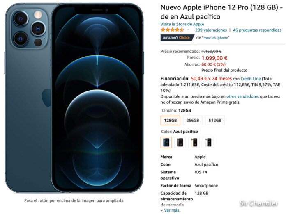Click the iPhone 12 Pro product image

click(x=74, y=98)
